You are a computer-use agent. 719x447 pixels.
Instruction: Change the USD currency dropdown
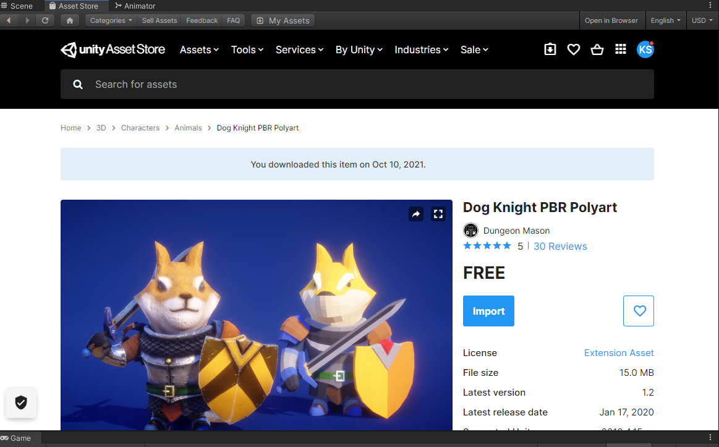[x=702, y=20]
